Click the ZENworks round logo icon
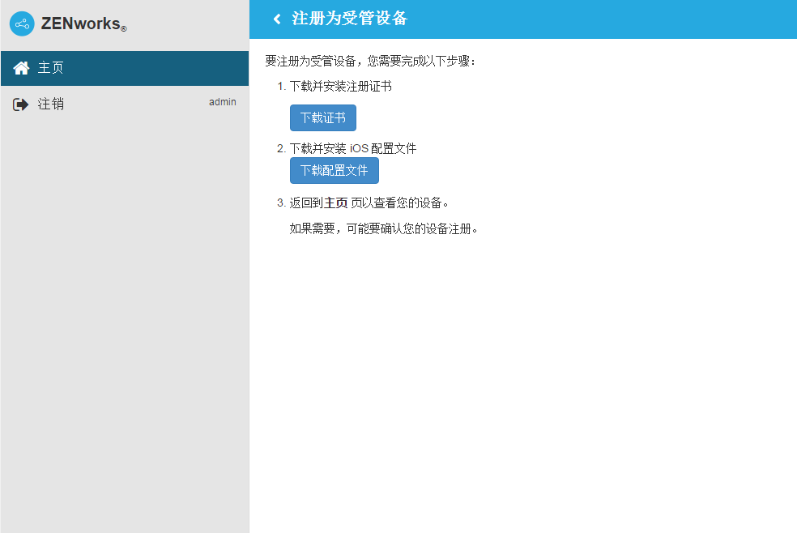The image size is (797, 533). click(22, 23)
